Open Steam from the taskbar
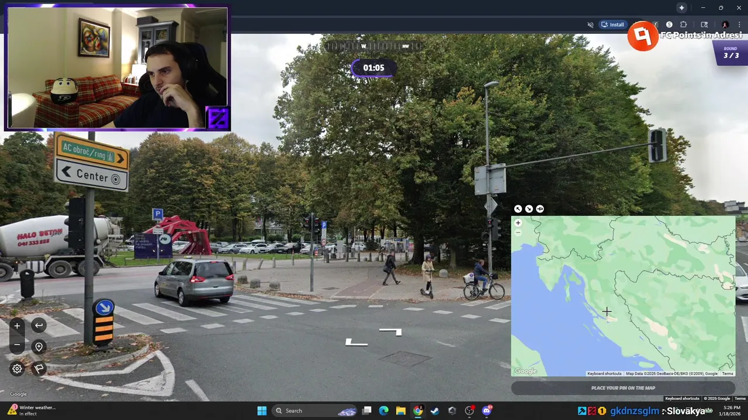This screenshot has height=420, width=748. pos(435,411)
